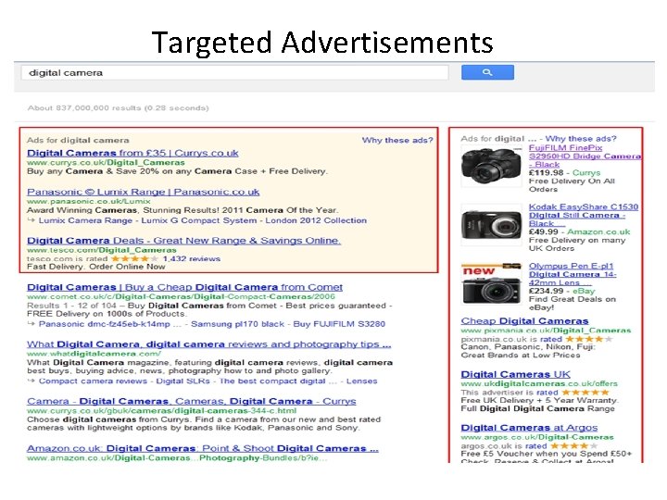Click the argos.co.uk star rating
This screenshot has width=667, height=500.
pos(574,446)
